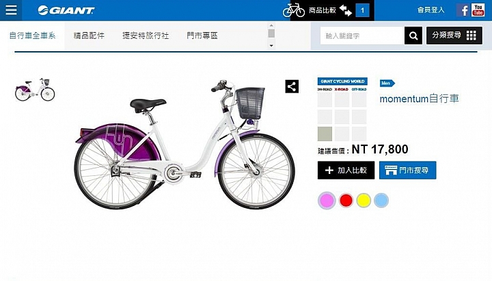Click the nav scroll down arrow
The width and height of the screenshot is (492, 281).
coord(271,46)
